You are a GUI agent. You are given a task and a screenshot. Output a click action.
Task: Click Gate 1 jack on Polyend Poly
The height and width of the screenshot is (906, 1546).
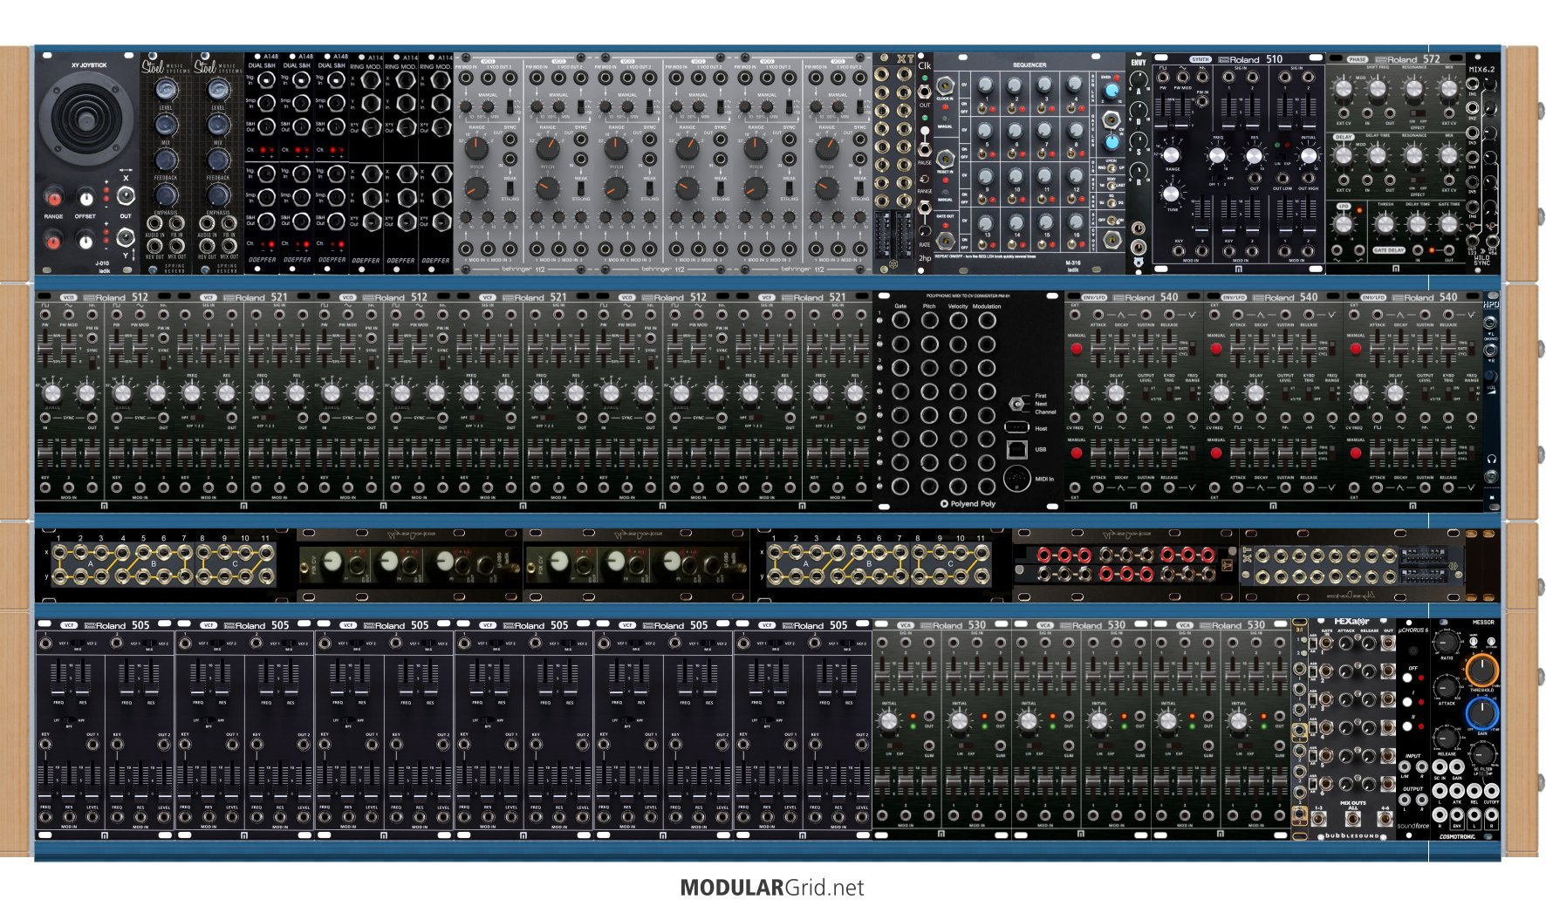tap(900, 320)
